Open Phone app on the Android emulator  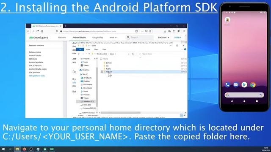[227, 84]
